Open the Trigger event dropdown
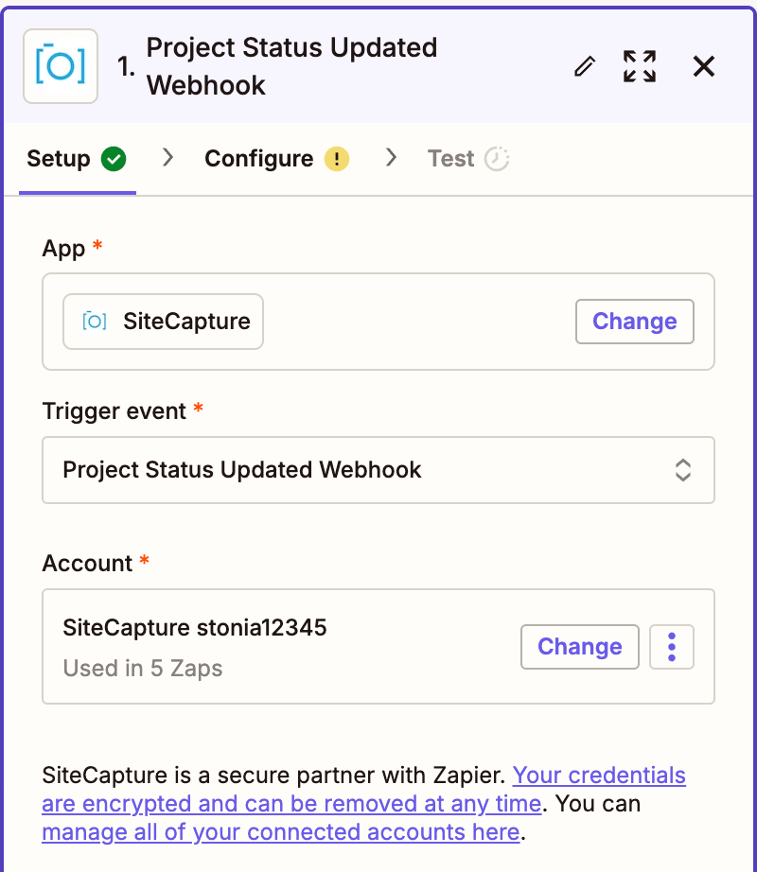The width and height of the screenshot is (757, 872). (x=360, y=470)
